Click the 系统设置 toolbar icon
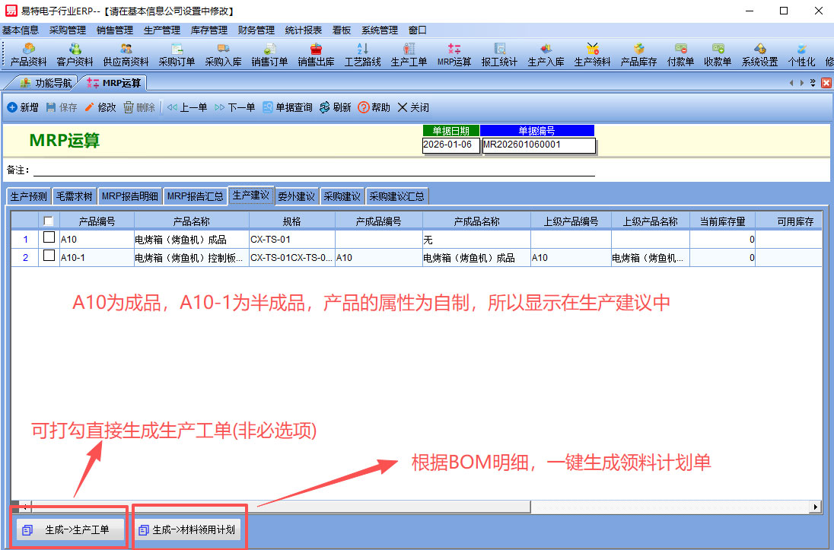 pyautogui.click(x=759, y=55)
